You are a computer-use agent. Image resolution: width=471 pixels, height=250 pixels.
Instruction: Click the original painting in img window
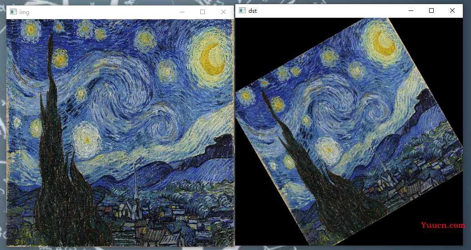click(120, 133)
